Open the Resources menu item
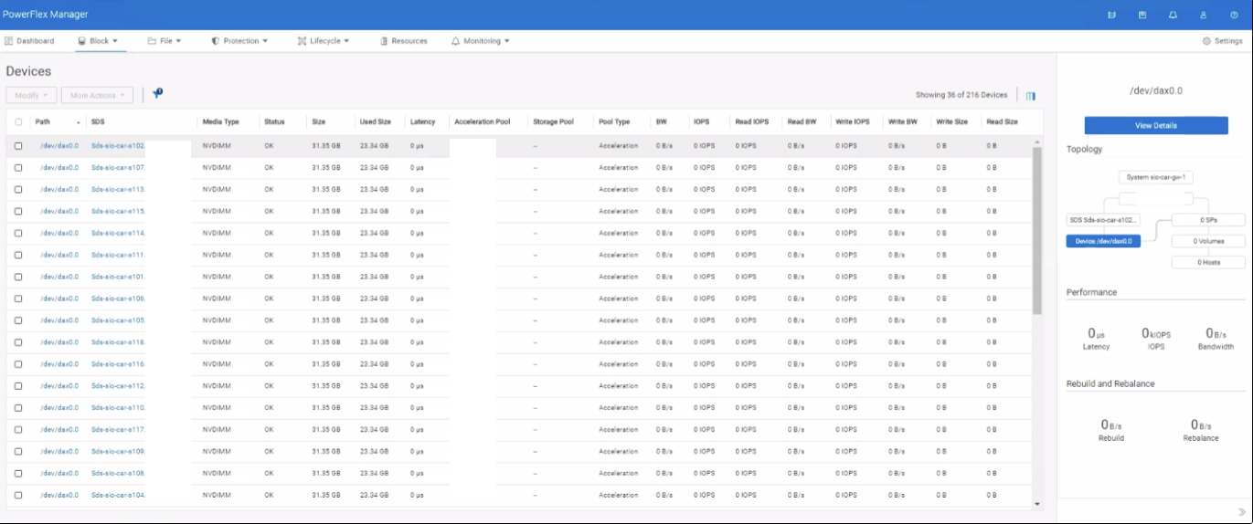This screenshot has height=524, width=1253. coord(403,41)
